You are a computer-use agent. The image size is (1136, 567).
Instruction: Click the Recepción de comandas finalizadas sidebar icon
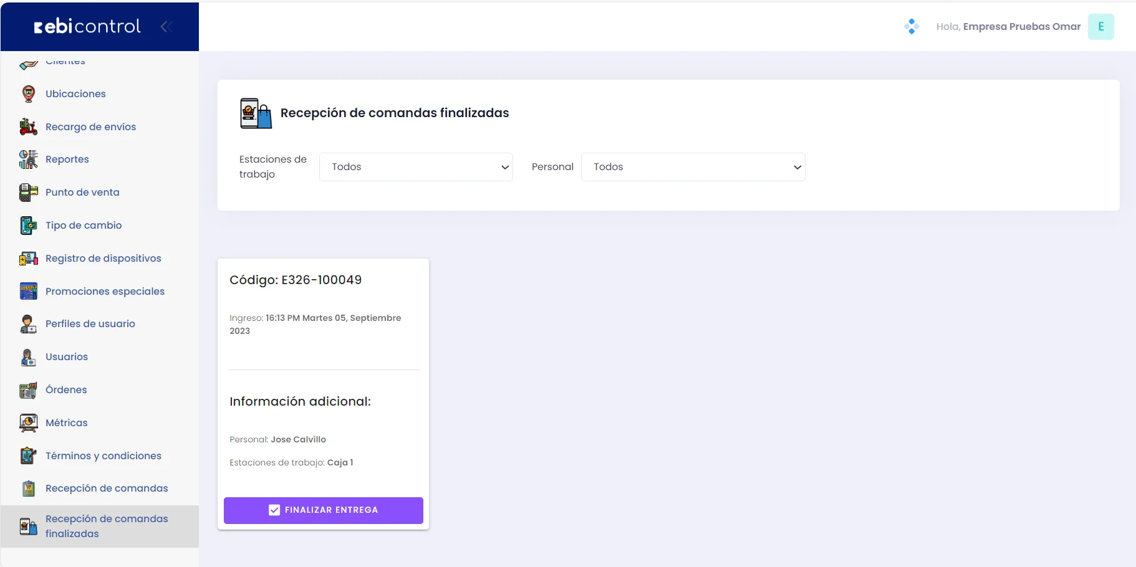[28, 526]
